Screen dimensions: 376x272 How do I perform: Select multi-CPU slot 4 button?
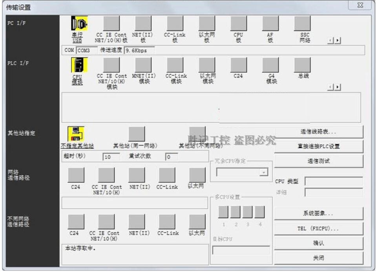[x=260, y=212]
